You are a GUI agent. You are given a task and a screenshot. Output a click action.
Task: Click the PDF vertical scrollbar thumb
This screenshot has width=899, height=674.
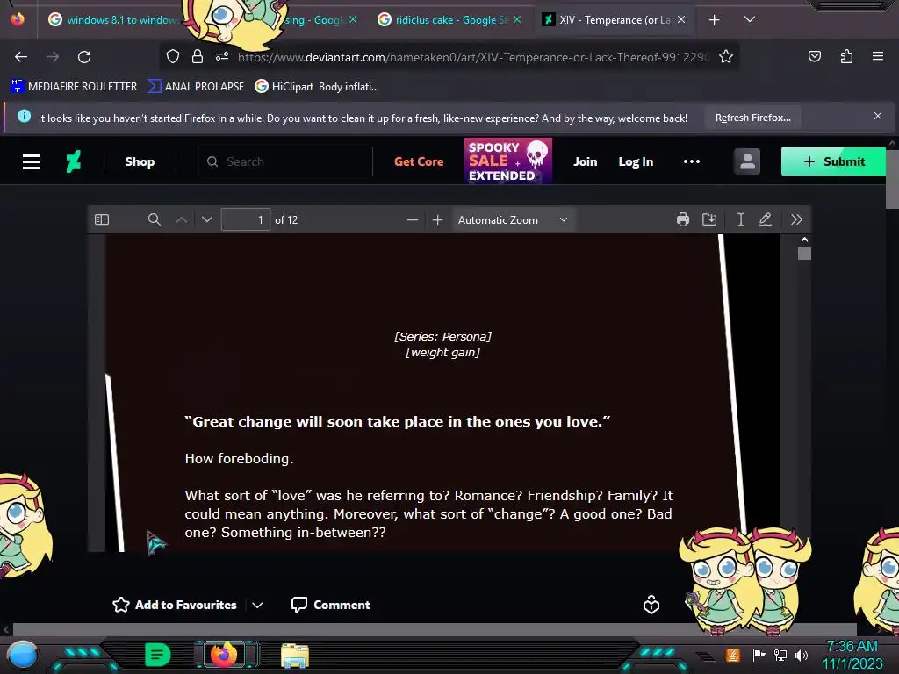(804, 254)
